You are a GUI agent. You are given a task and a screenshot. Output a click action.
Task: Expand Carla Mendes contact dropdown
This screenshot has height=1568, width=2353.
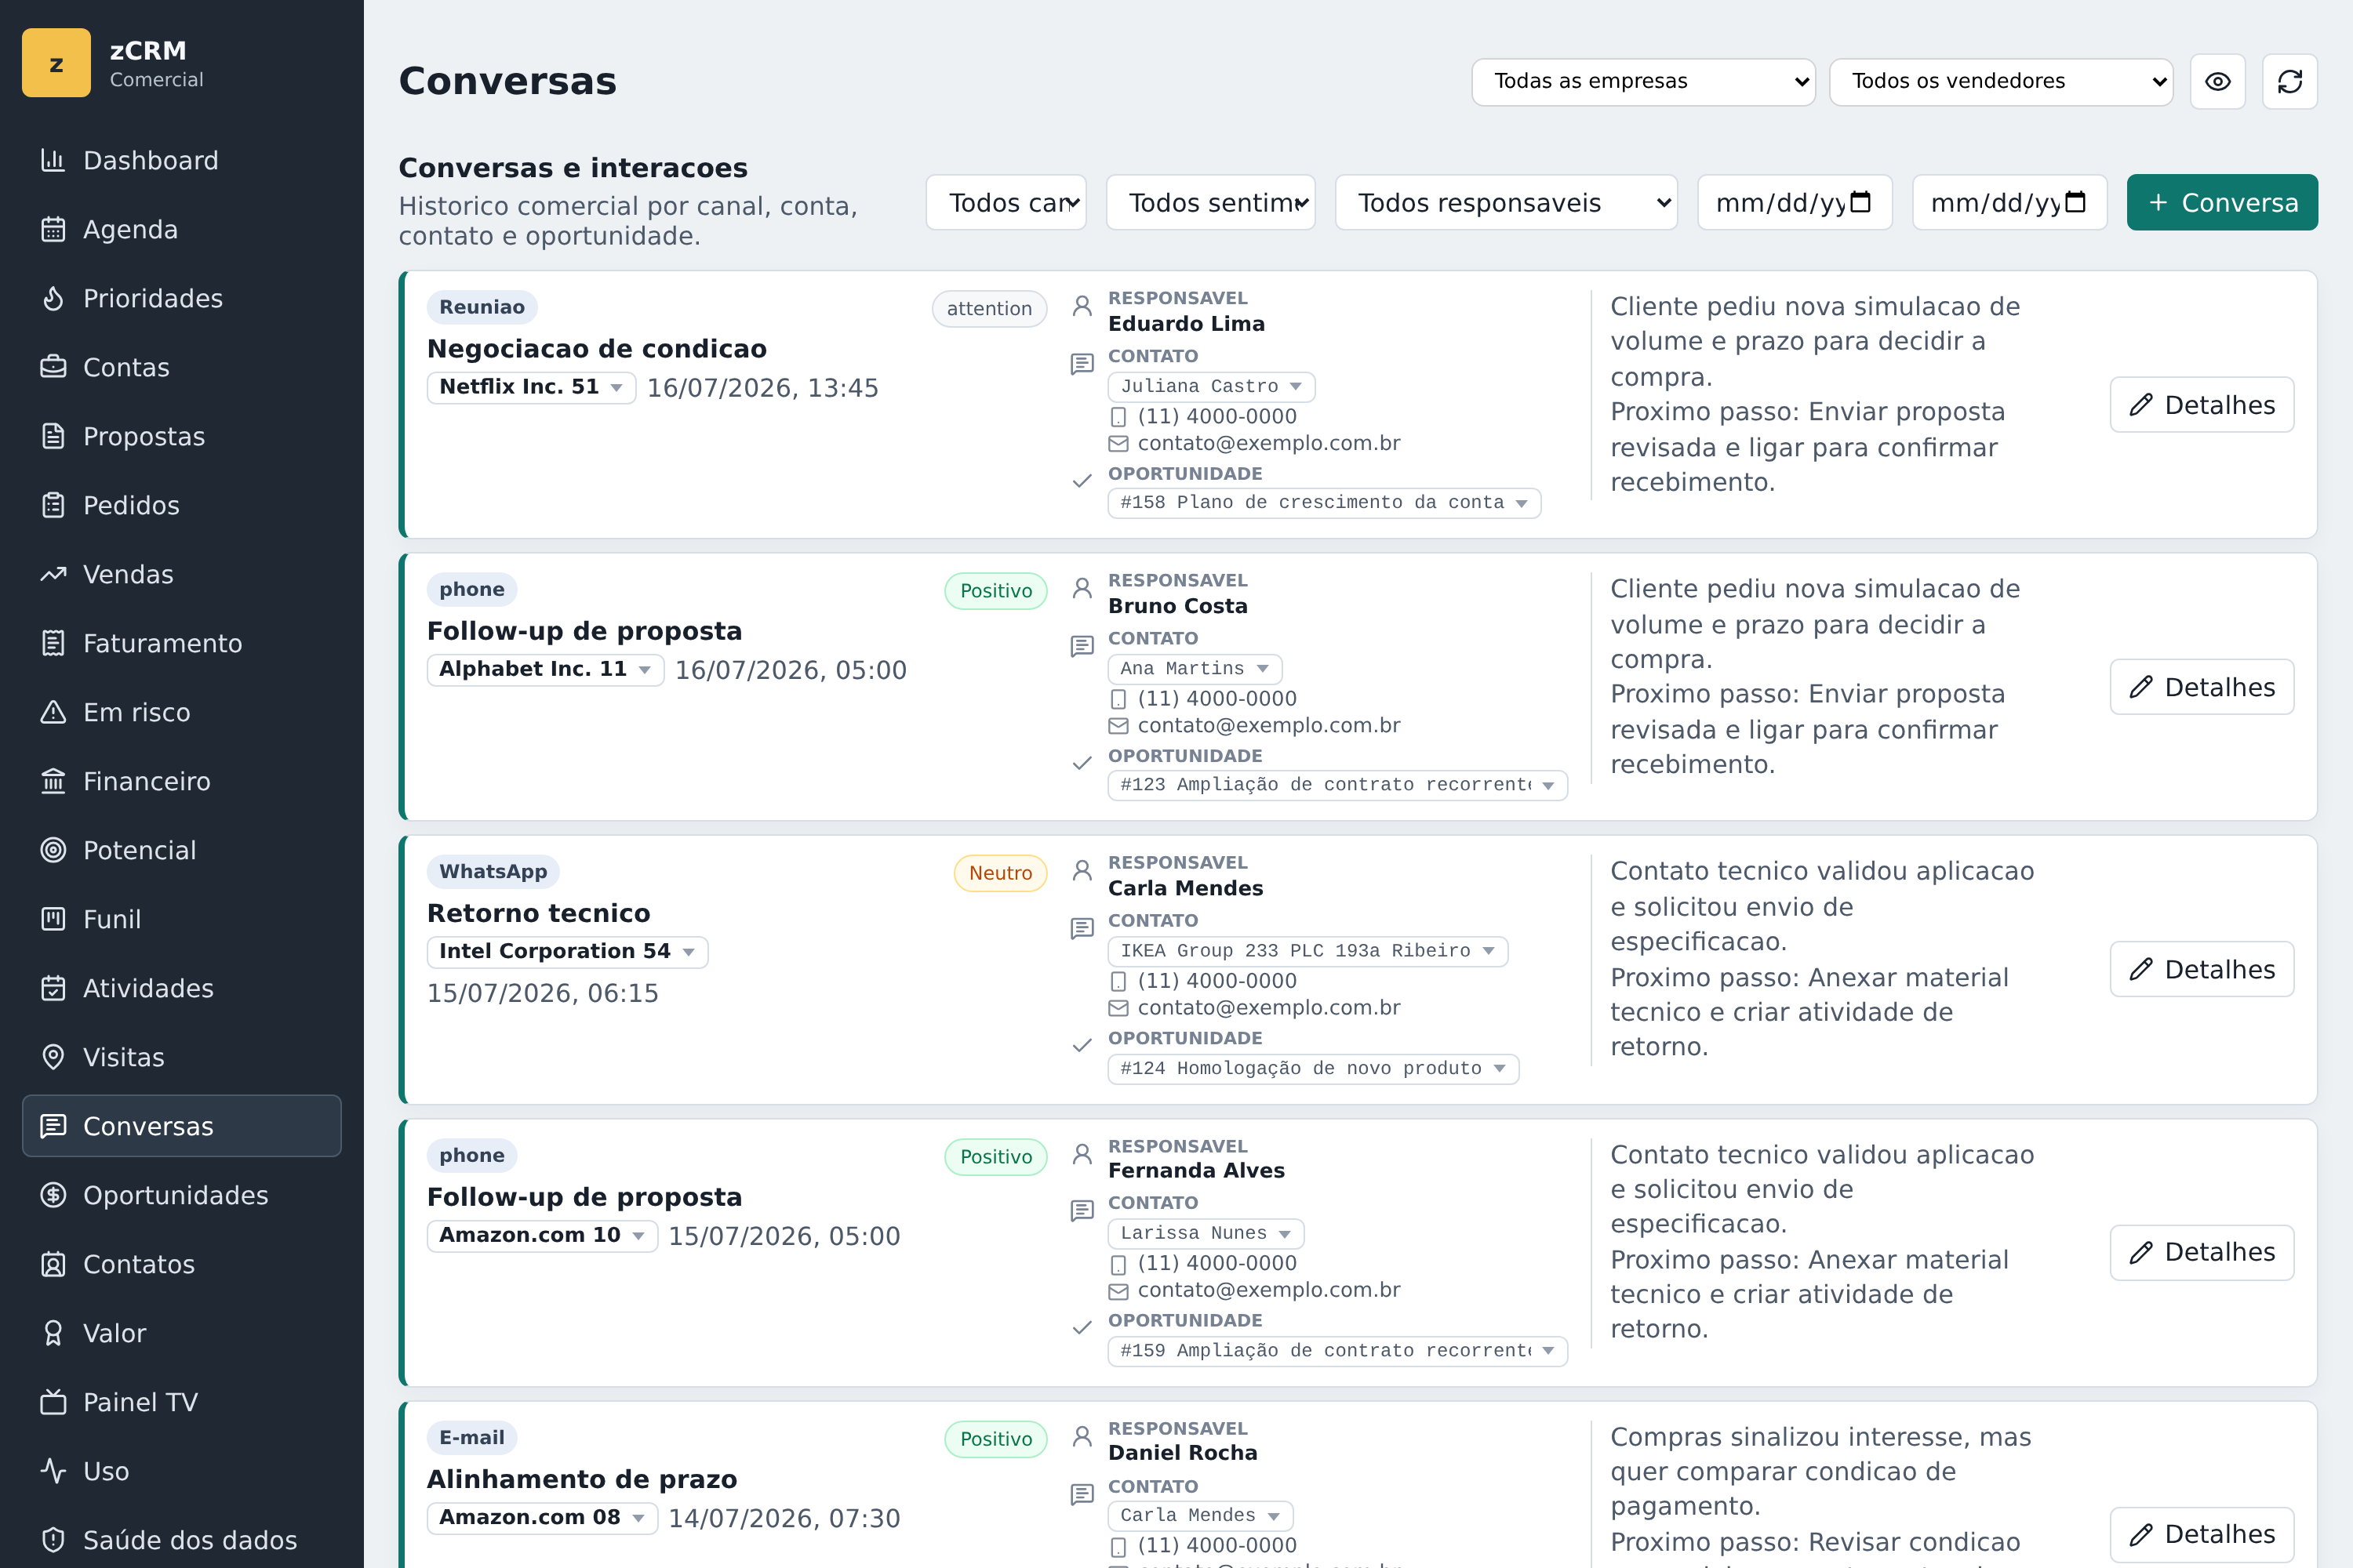[x=1201, y=1515]
